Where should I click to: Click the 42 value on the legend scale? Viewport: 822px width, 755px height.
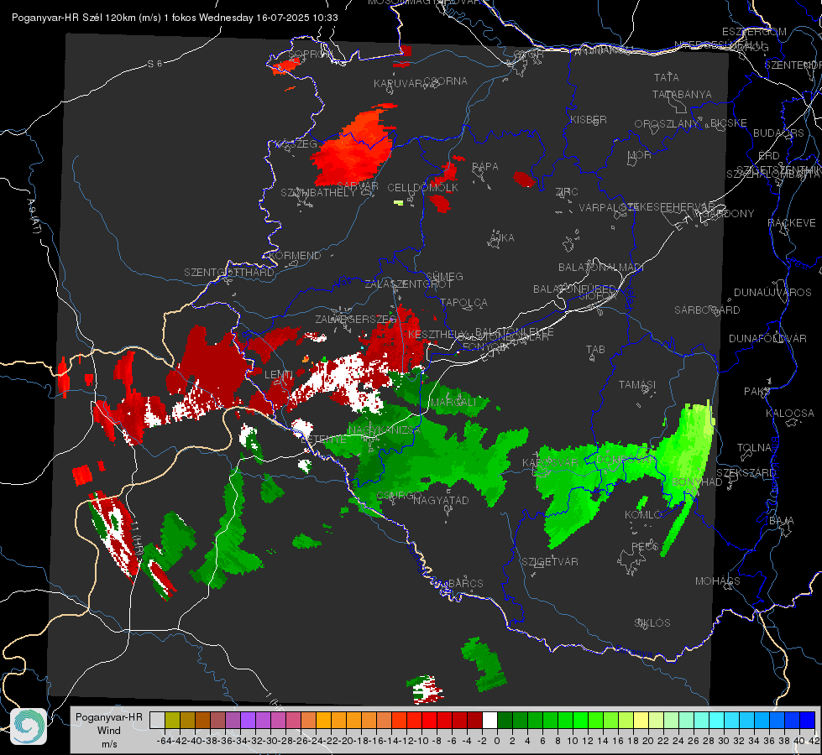point(814,741)
